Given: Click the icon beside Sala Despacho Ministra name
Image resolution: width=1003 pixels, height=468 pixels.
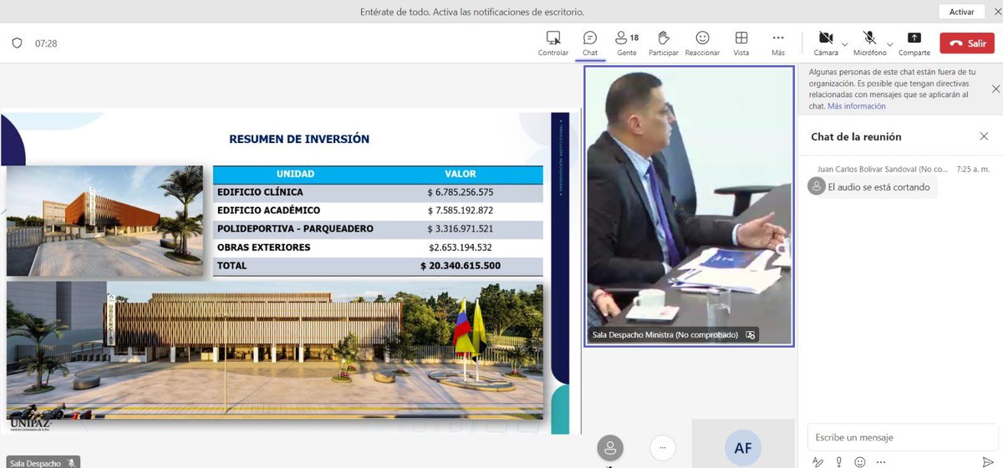Looking at the screenshot, I should (x=750, y=334).
